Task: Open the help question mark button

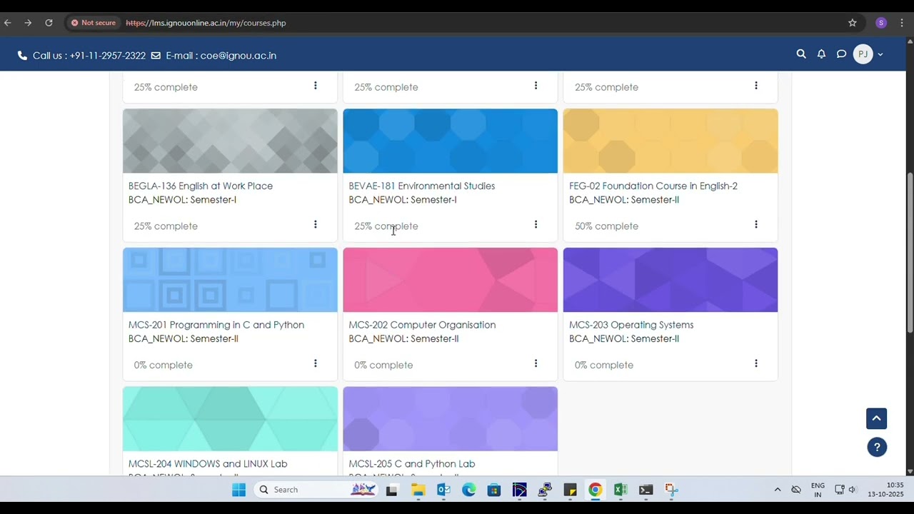Action: coord(877,448)
